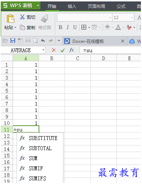This screenshot has height=184, width=142.
Task: Click the 格式刷 label
Action: tap(45, 28)
